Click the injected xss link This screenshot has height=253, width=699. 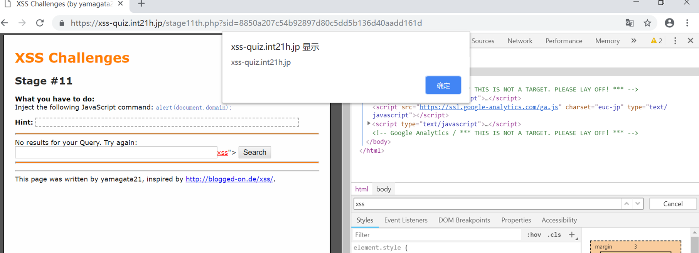[x=222, y=153]
